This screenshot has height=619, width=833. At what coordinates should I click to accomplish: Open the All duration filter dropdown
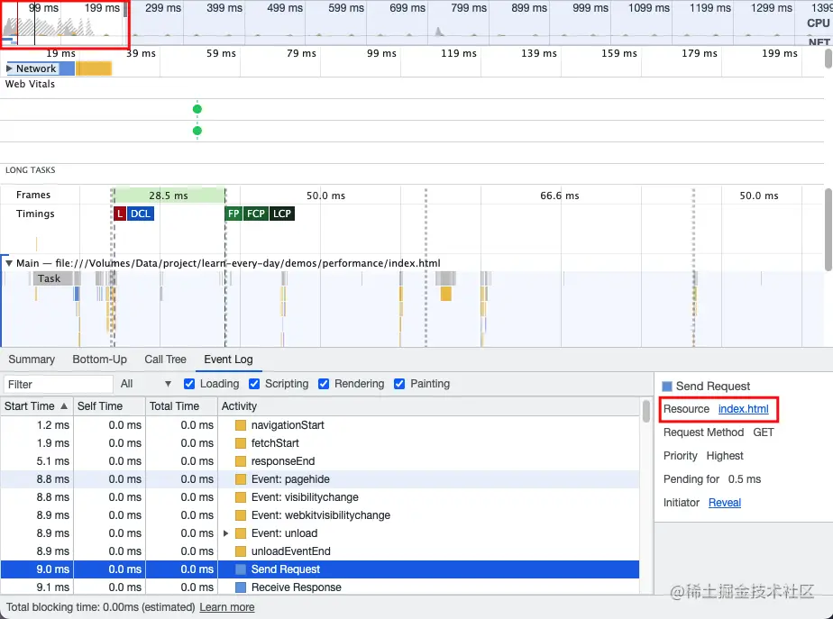[145, 384]
